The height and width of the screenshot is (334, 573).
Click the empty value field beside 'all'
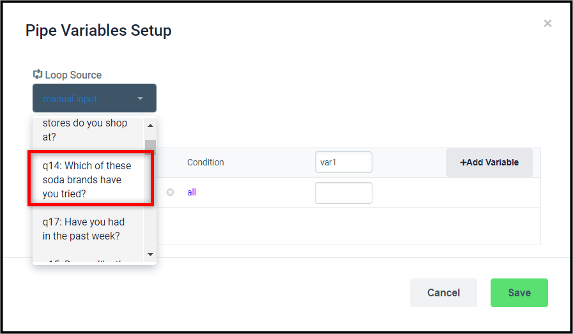[x=344, y=193]
